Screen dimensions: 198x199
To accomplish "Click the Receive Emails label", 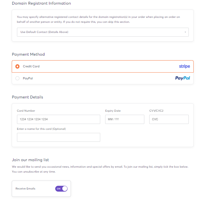I will [x=25, y=189].
